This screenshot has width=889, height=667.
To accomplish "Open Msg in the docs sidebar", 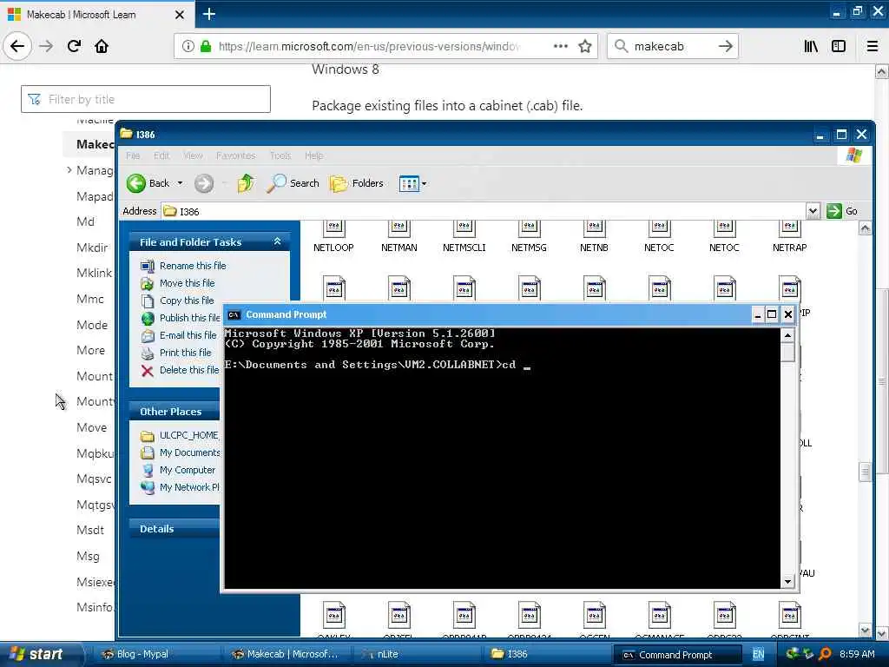I will tap(88, 556).
